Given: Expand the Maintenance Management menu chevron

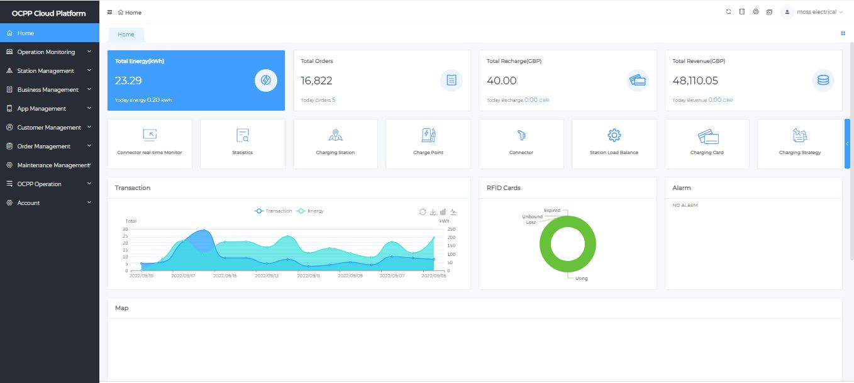Looking at the screenshot, I should pos(91,165).
